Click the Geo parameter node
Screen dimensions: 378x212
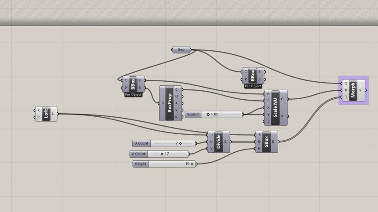point(181,49)
